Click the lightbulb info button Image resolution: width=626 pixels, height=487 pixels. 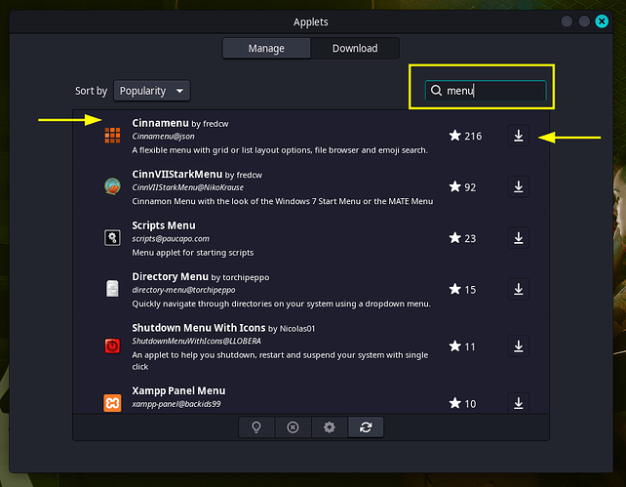[x=256, y=427]
